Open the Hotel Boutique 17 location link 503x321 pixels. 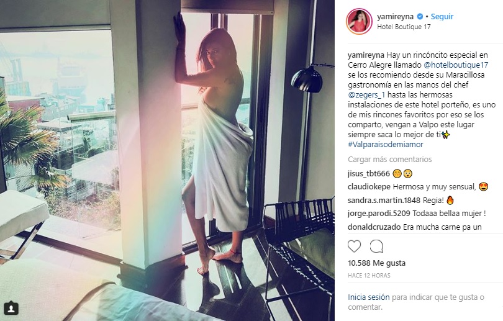click(x=404, y=27)
